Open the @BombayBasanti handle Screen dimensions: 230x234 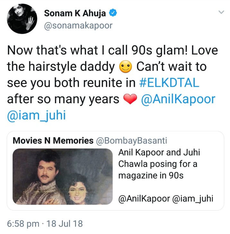coord(132,141)
